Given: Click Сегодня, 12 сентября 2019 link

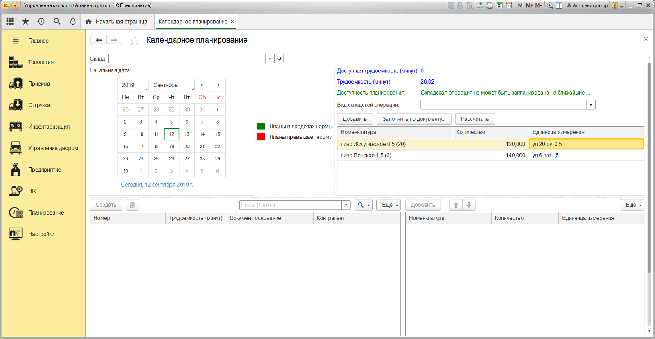Looking at the screenshot, I should point(157,185).
